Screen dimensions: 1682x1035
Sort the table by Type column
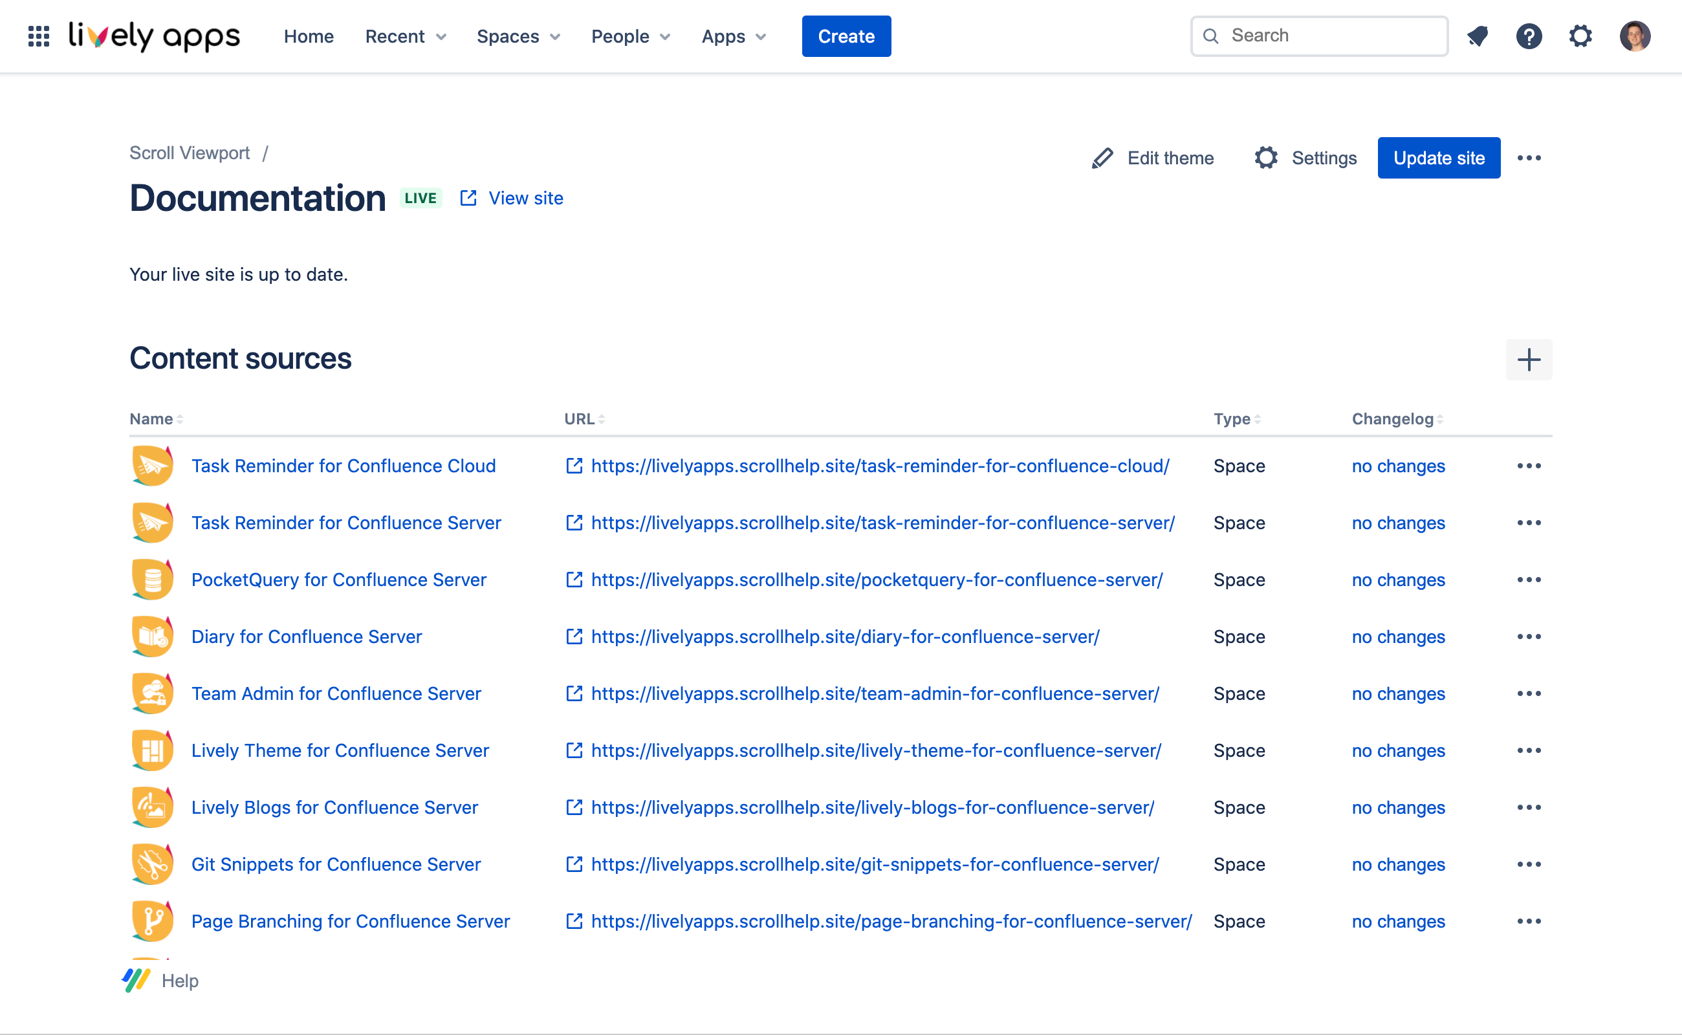click(1237, 419)
